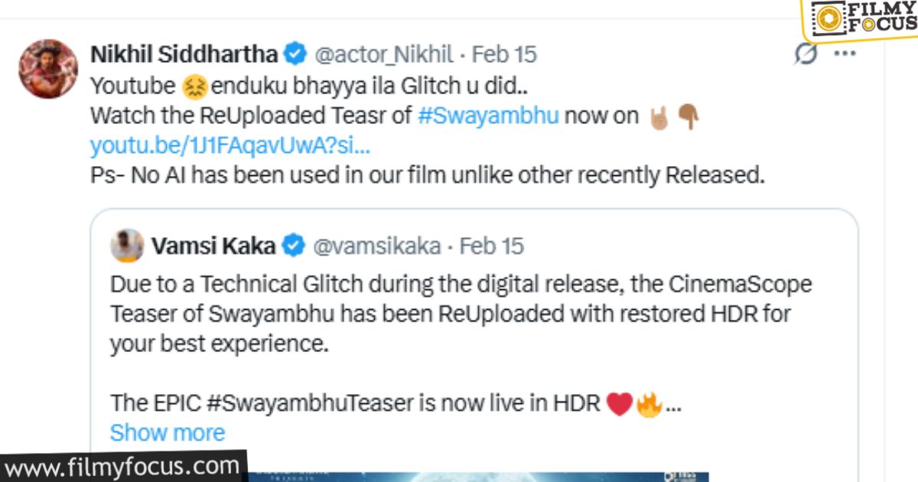The width and height of the screenshot is (918, 482).
Task: Click the Feb 15 timestamp in quoted tweet
Action: [x=492, y=246]
